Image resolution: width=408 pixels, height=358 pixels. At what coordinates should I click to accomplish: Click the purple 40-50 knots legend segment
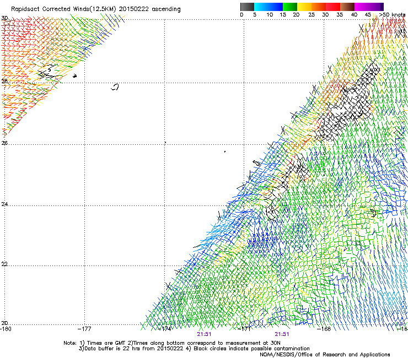pos(369,7)
